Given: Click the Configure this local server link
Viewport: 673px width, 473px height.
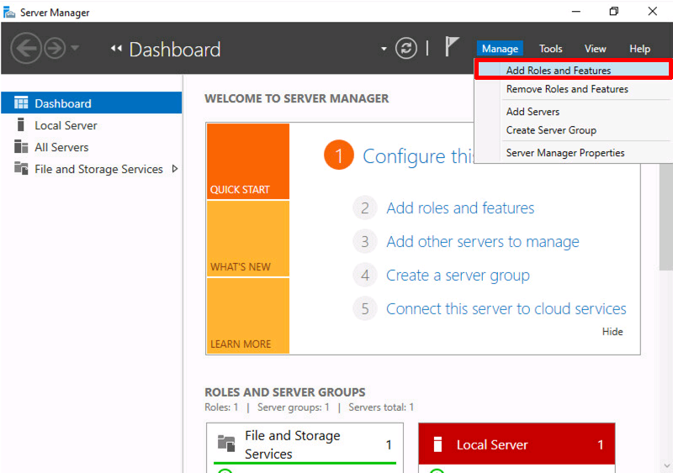Looking at the screenshot, I should coord(418,156).
